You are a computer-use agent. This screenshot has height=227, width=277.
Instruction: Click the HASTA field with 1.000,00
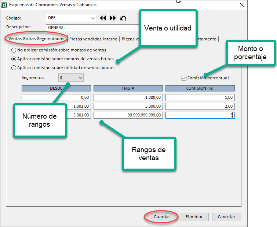[x=128, y=97]
